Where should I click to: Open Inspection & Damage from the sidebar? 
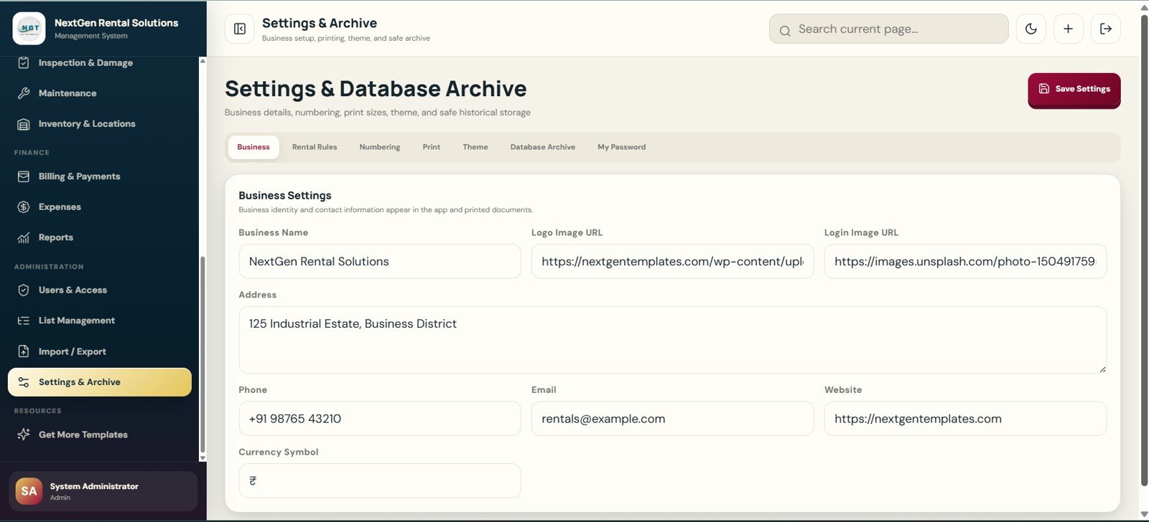coord(100,62)
